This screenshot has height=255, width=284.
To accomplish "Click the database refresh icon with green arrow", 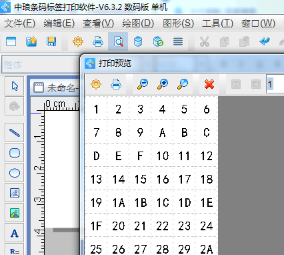I will pyautogui.click(x=158, y=41).
